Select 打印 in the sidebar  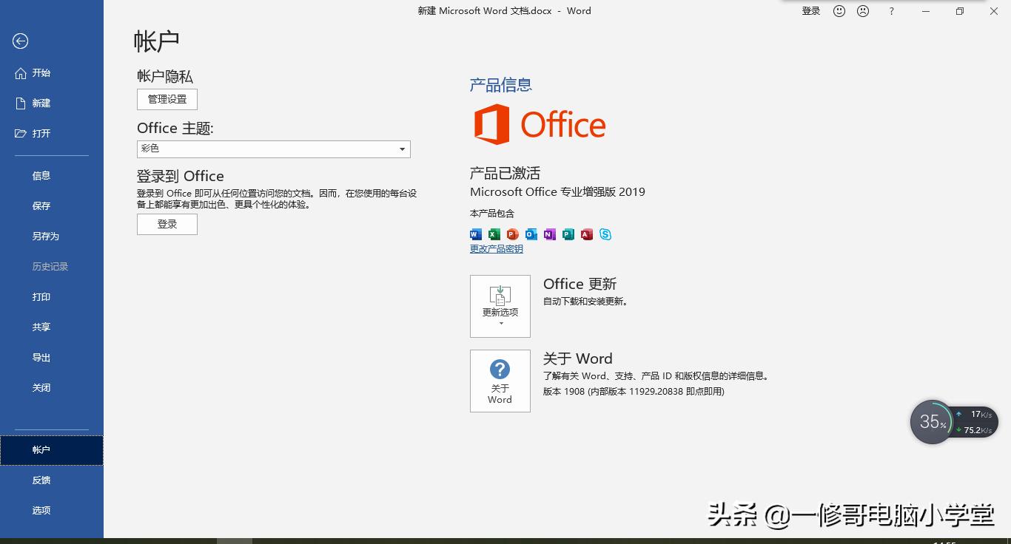[x=52, y=297]
